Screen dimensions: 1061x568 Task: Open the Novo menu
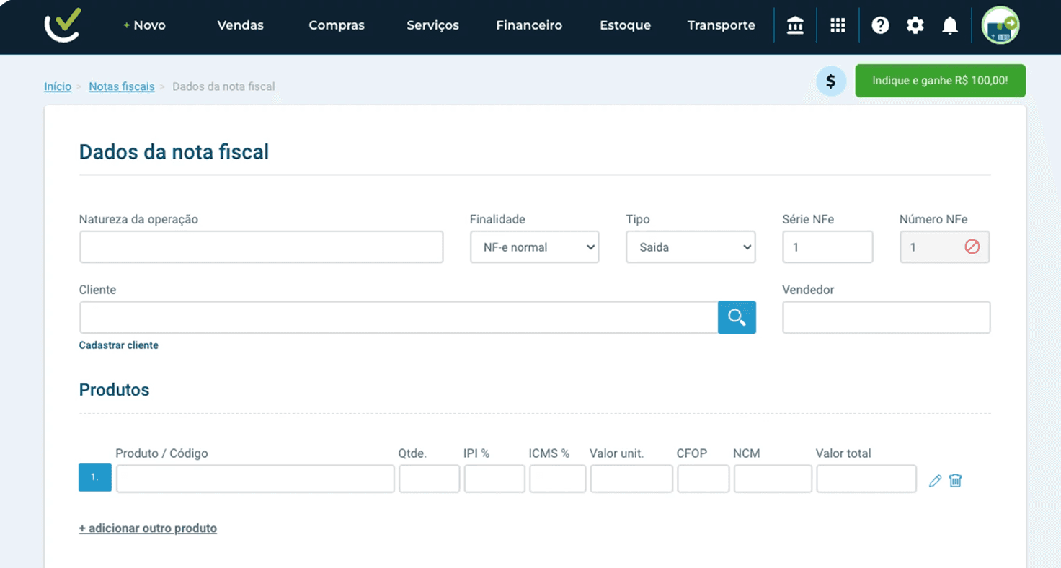click(x=145, y=25)
